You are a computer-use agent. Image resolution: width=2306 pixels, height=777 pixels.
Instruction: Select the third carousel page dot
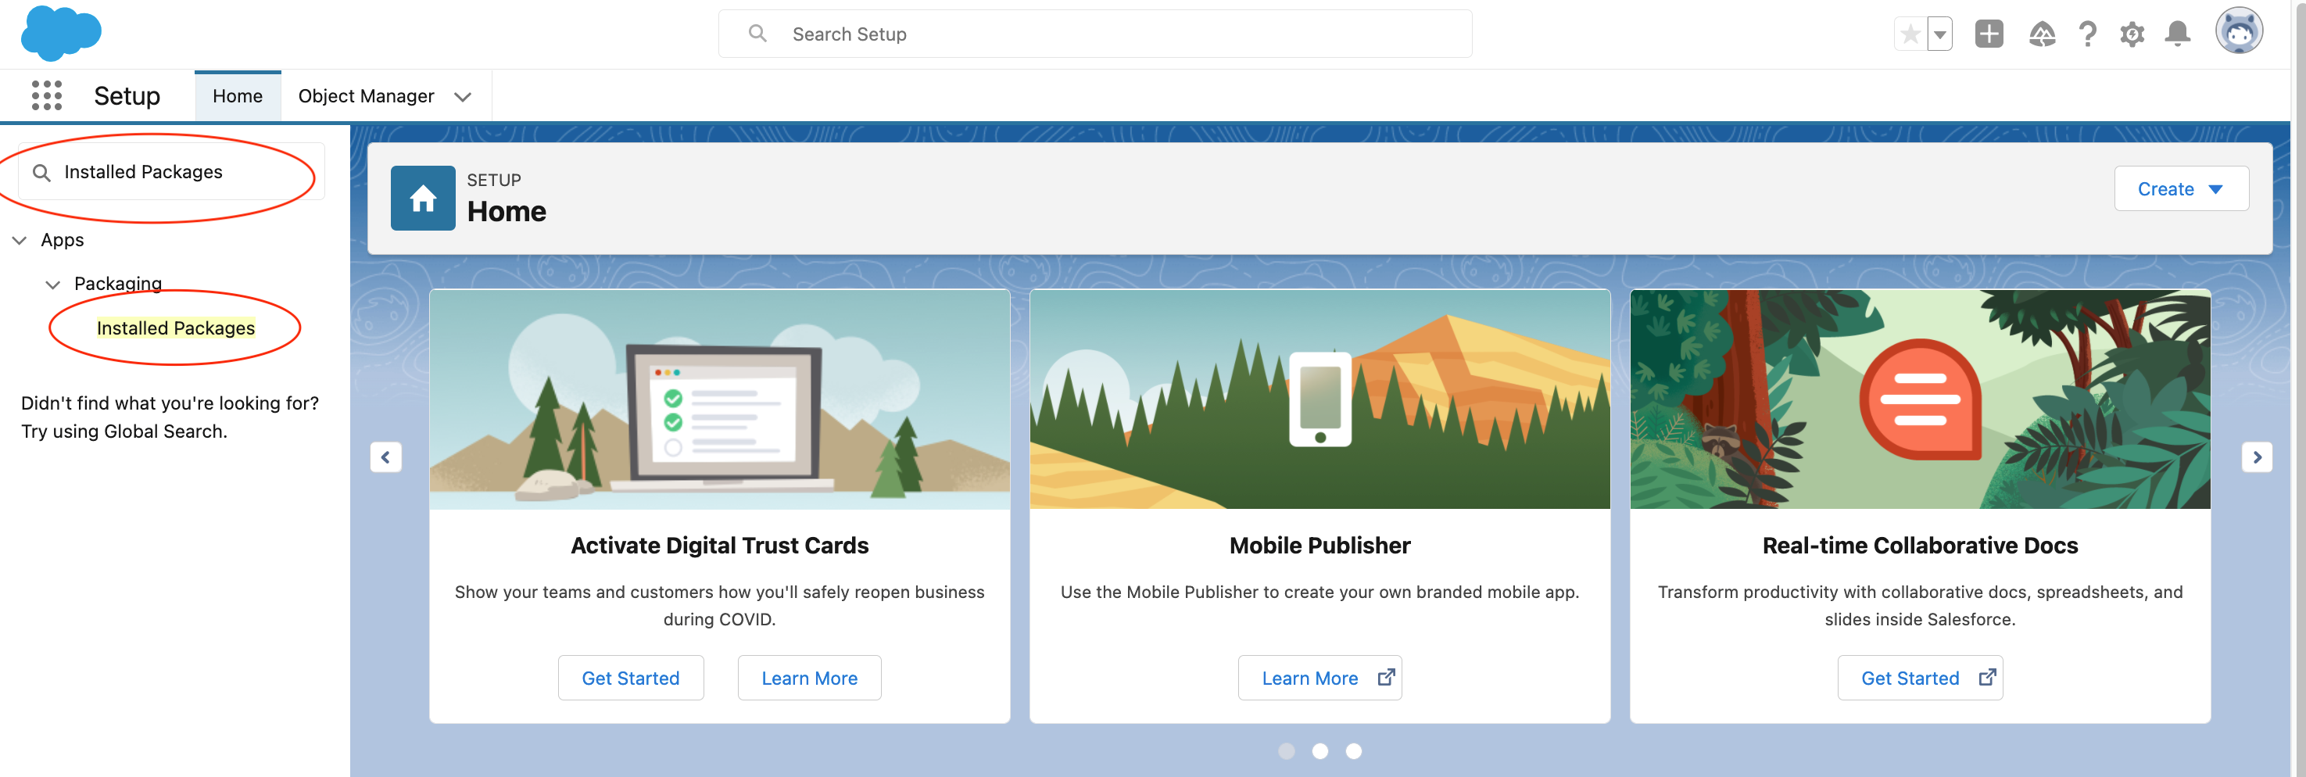pos(1354,751)
